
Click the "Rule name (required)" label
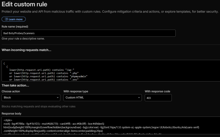[15, 27]
